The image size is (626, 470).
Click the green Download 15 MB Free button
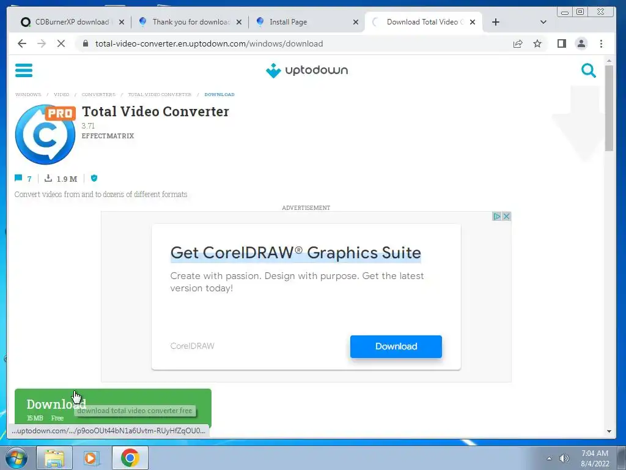(x=113, y=408)
